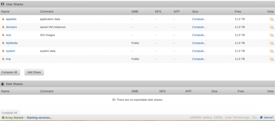Click the warning triangle icon beside MyMedia

click(3, 43)
